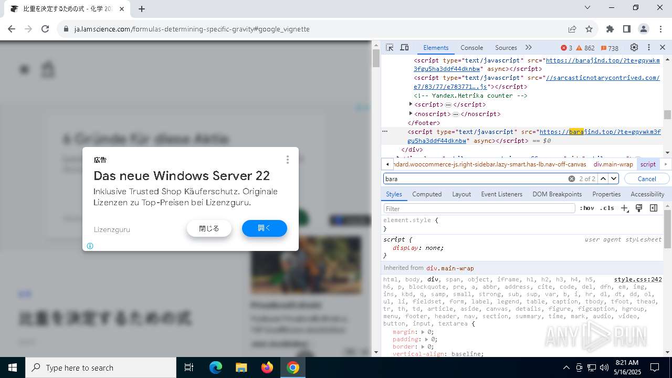Focus the Styles Filter input
Image resolution: width=672 pixels, height=378 pixels.
coord(479,208)
